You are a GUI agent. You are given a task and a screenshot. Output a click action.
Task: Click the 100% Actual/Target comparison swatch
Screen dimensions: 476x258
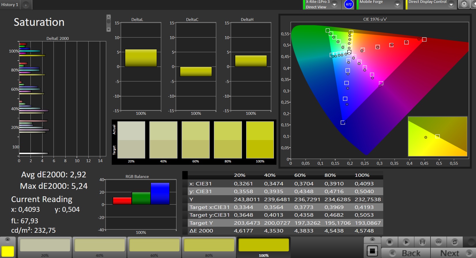tap(260, 140)
